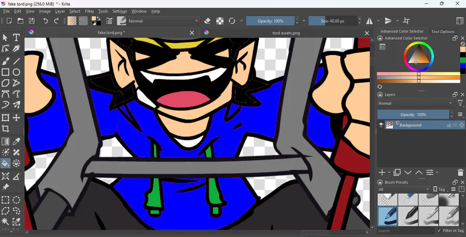Open the workspace chooser in toolbar

(x=459, y=21)
